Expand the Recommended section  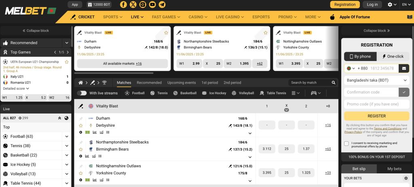[x=67, y=43]
